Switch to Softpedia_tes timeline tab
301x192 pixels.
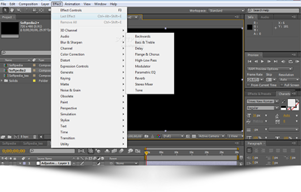pyautogui.click(x=33, y=143)
